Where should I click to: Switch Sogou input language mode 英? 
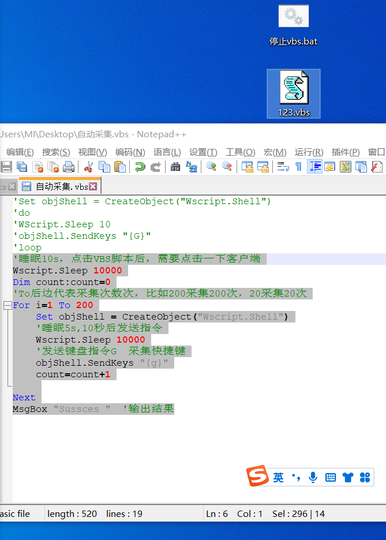point(279,477)
